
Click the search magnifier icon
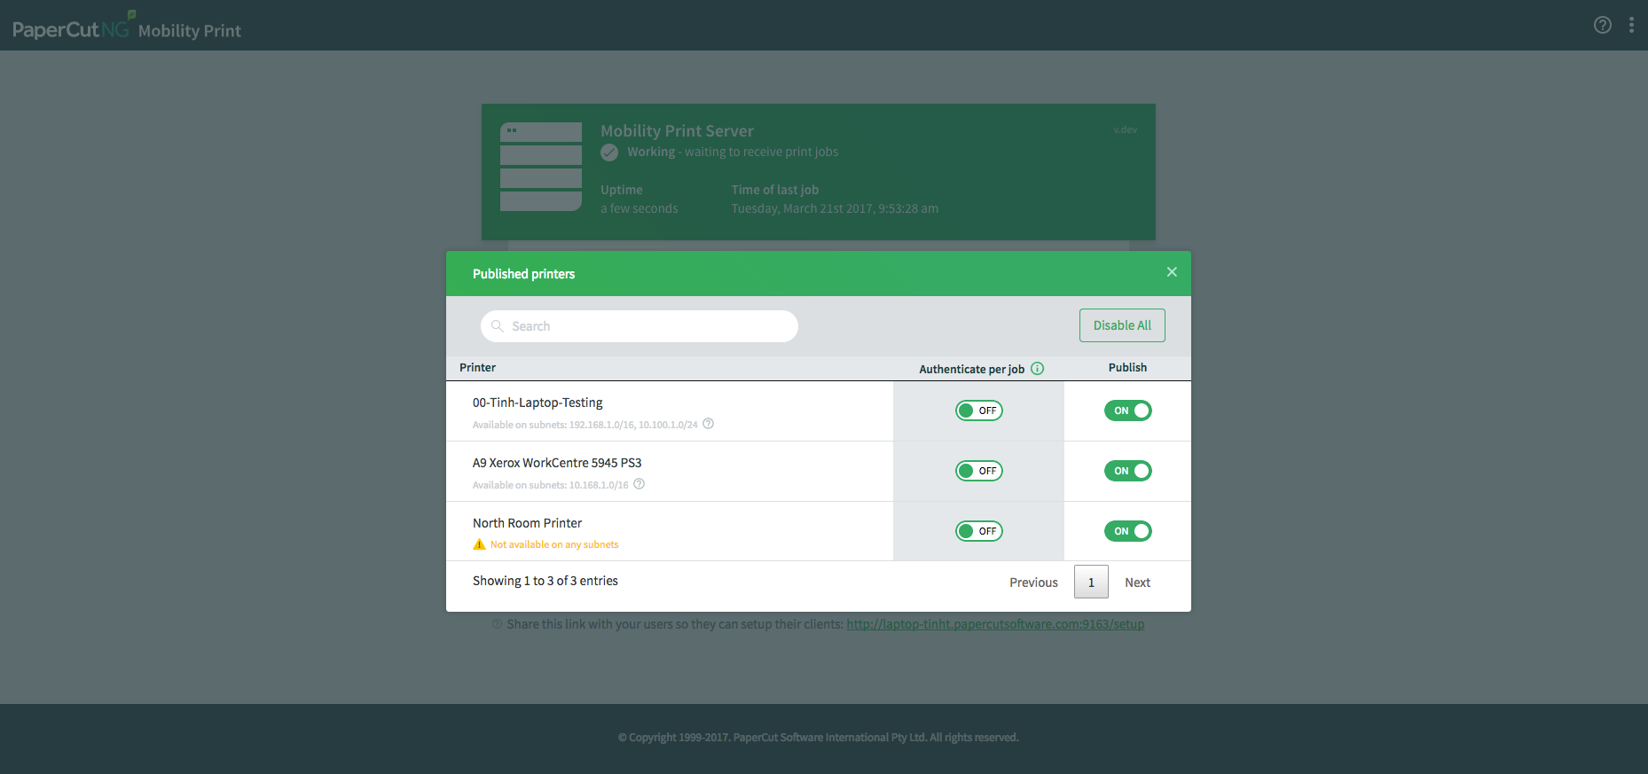coord(498,326)
